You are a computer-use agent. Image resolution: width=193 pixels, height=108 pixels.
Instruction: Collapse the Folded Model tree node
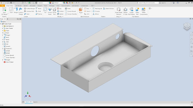(x=1, y=24)
